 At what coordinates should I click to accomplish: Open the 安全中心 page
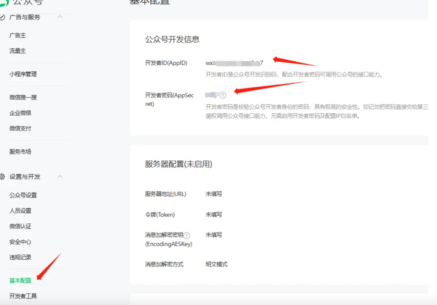point(20,242)
